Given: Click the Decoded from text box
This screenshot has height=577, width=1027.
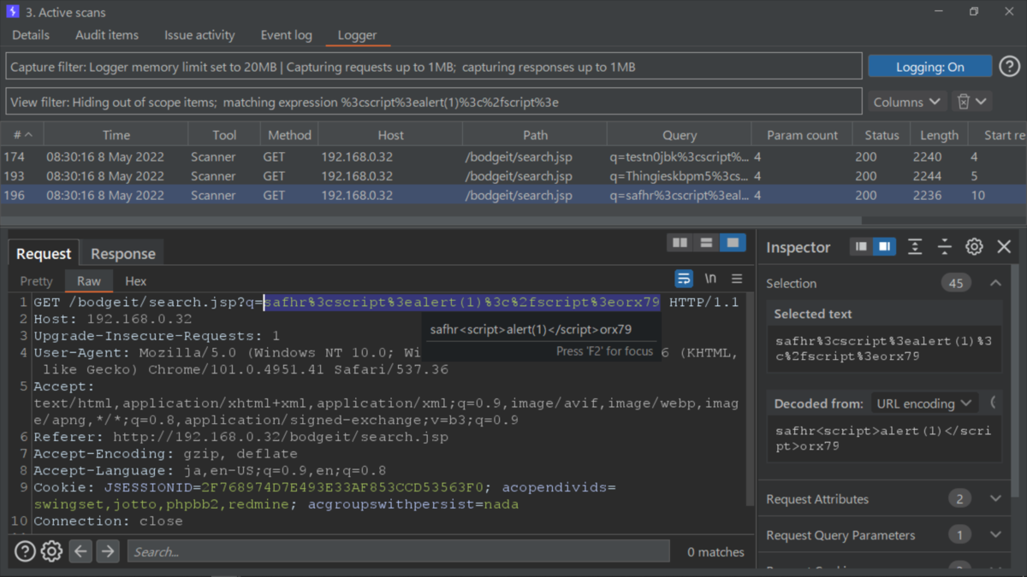Looking at the screenshot, I should click(x=883, y=439).
